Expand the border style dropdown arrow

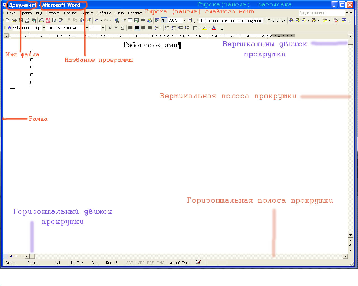199,28
